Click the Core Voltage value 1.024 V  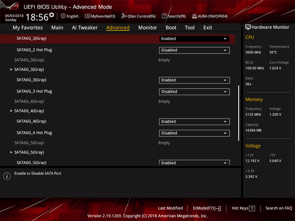pyautogui.click(x=275, y=68)
